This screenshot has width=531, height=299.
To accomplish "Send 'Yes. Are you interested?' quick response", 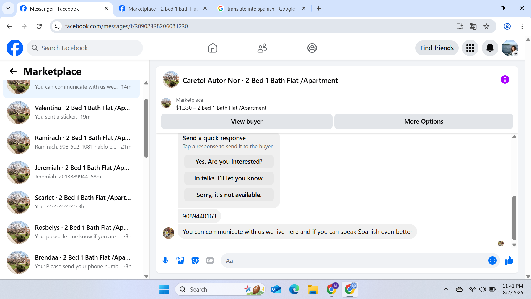I will [x=229, y=162].
